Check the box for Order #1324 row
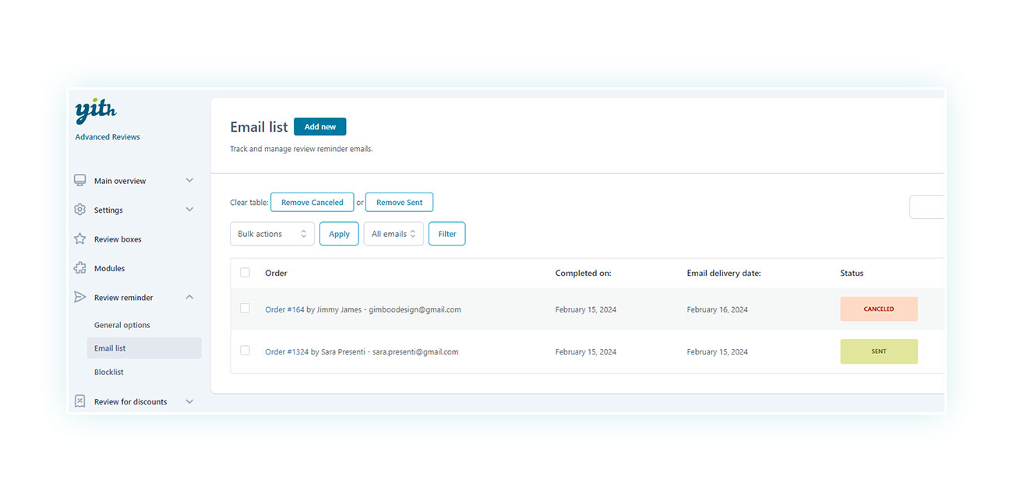 (245, 351)
